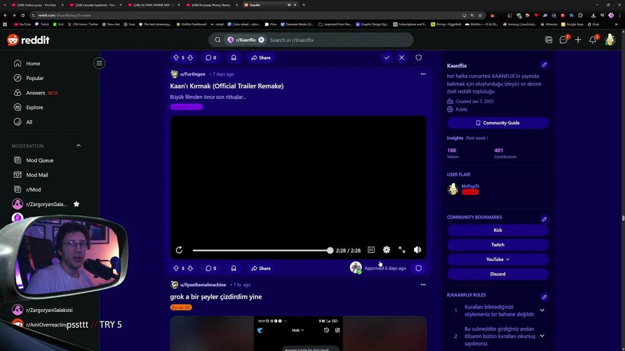This screenshot has width=625, height=351.
Task: Open comments in row with Approved 6 days ago
Action: click(210, 268)
